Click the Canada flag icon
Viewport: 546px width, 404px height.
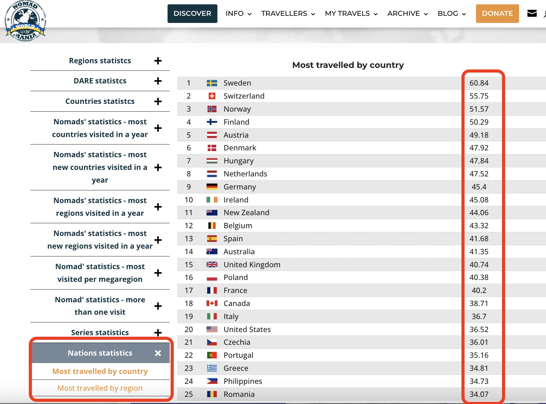click(212, 304)
